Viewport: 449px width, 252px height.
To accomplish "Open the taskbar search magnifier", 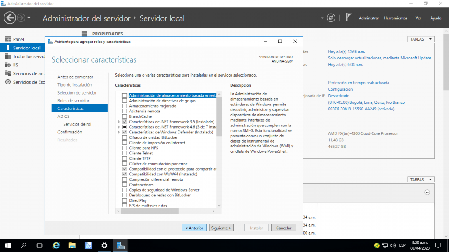I will pyautogui.click(x=24, y=245).
